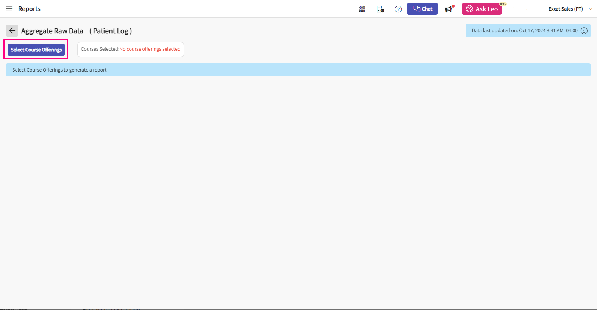The width and height of the screenshot is (597, 310).
Task: Open Chat using its text label
Action: (427, 9)
